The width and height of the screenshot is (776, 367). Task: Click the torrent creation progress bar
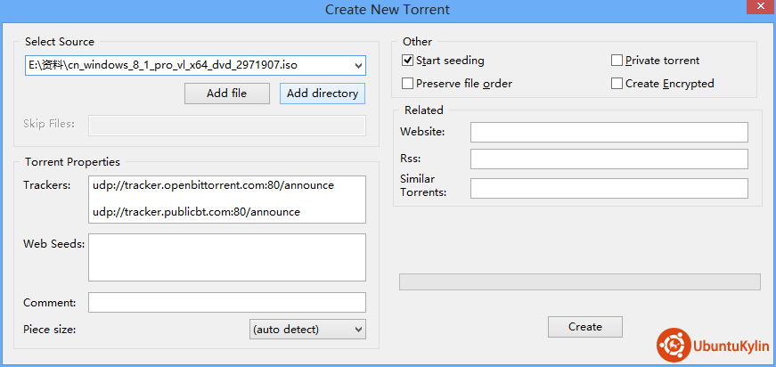[x=579, y=281]
